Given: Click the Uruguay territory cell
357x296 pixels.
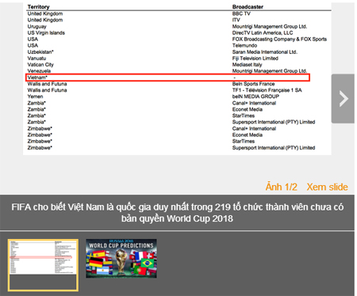Looking at the screenshot, I should point(36,26).
